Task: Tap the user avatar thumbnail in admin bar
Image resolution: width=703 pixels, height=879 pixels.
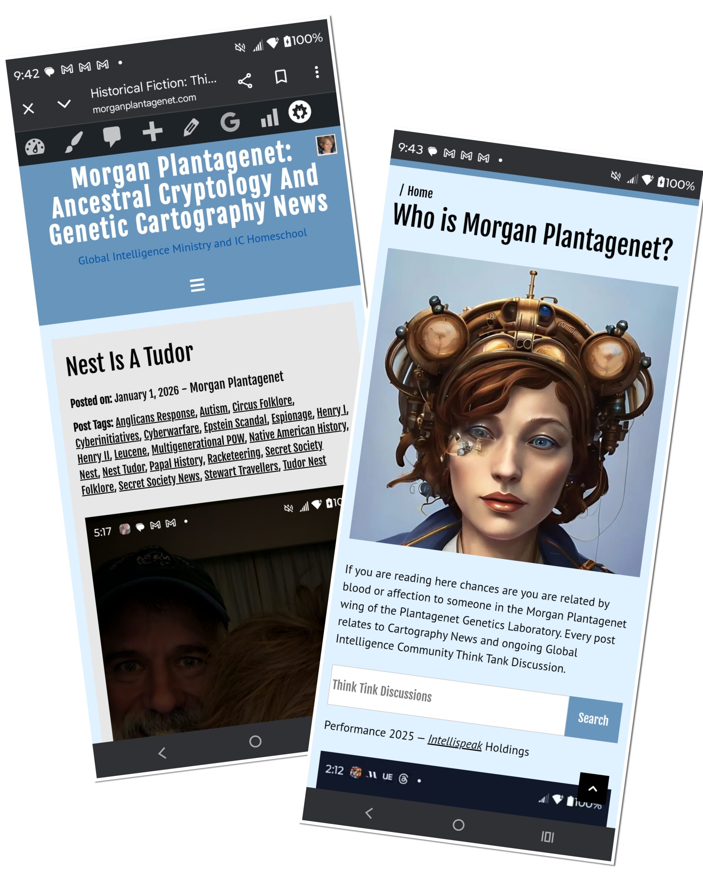Action: click(x=326, y=145)
